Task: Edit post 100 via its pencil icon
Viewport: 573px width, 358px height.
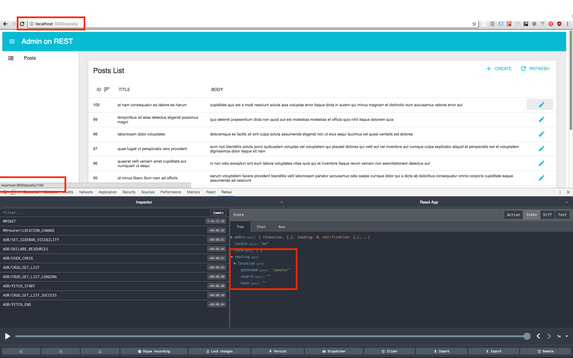Action: click(542, 104)
